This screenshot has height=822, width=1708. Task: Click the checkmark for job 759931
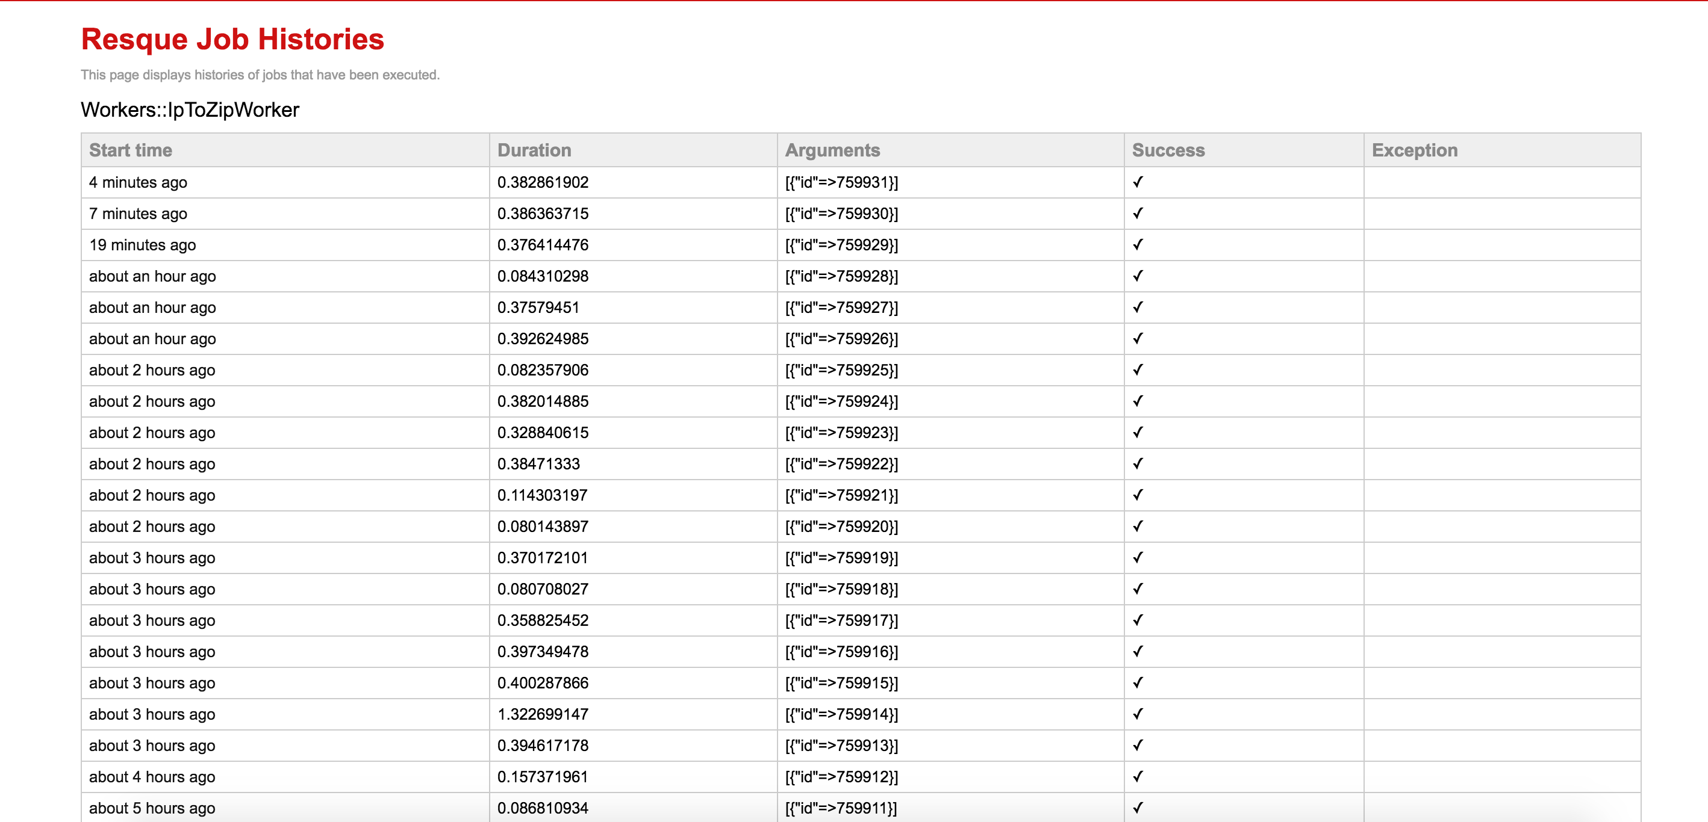[x=1138, y=182]
